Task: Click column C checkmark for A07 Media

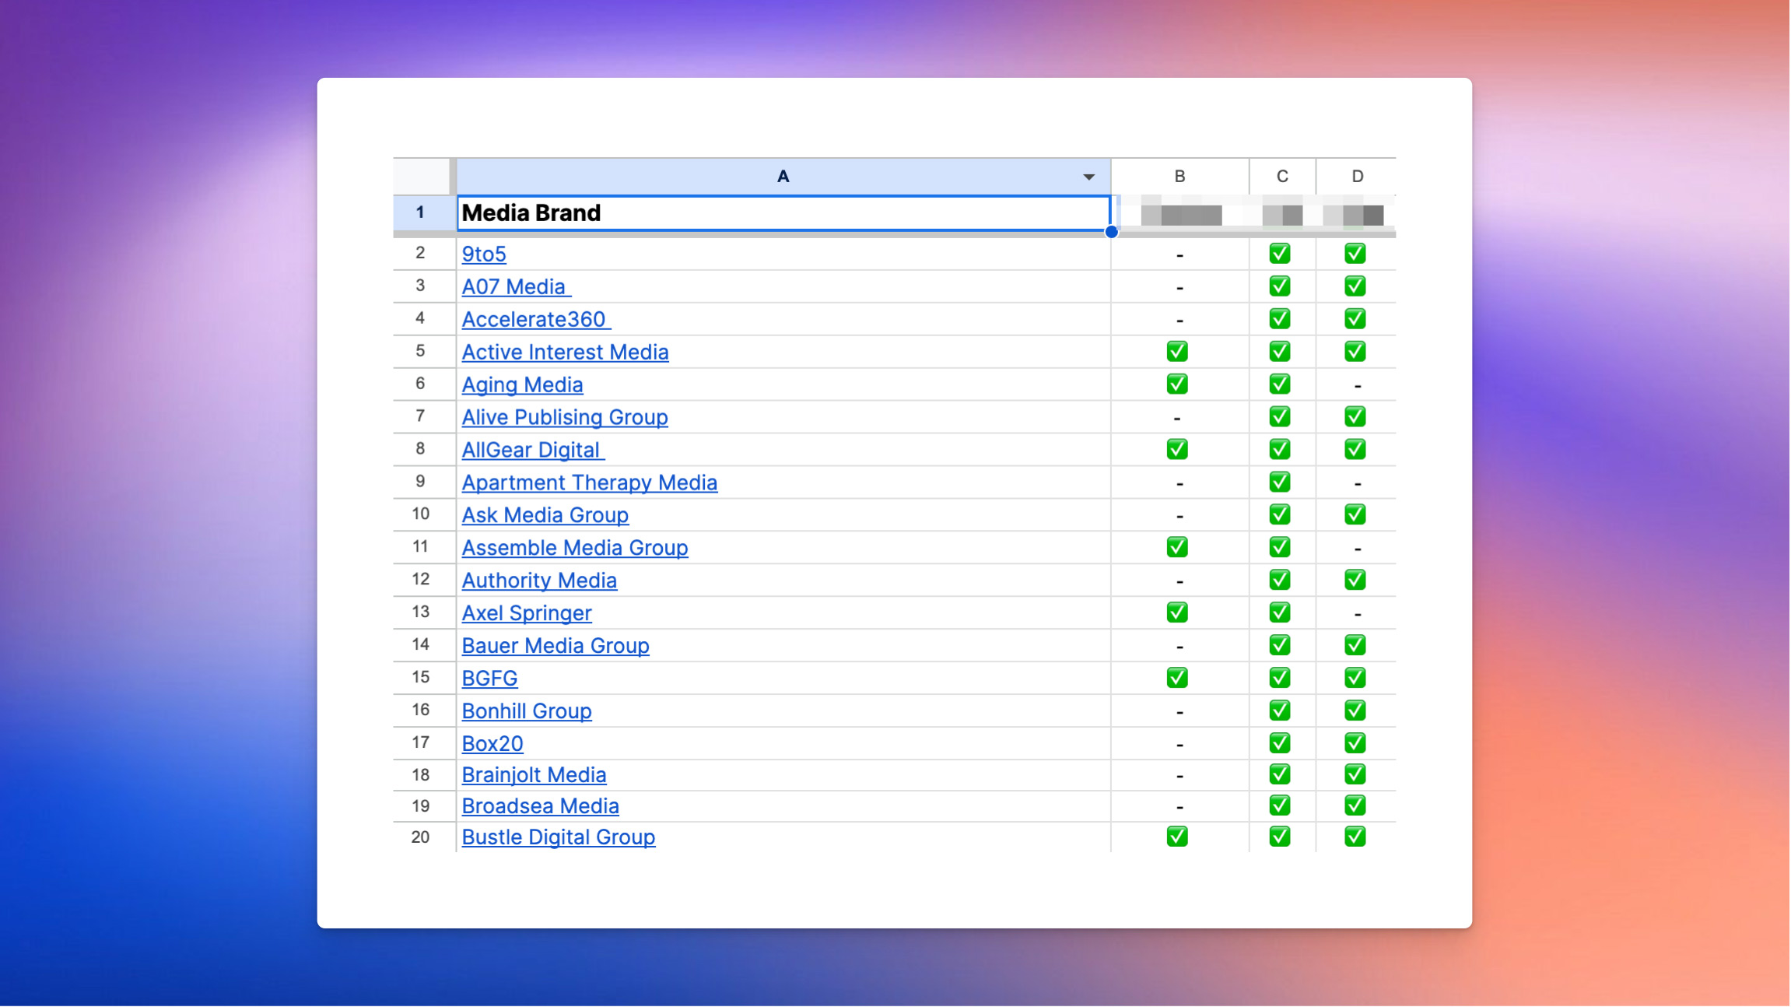Action: click(1280, 286)
